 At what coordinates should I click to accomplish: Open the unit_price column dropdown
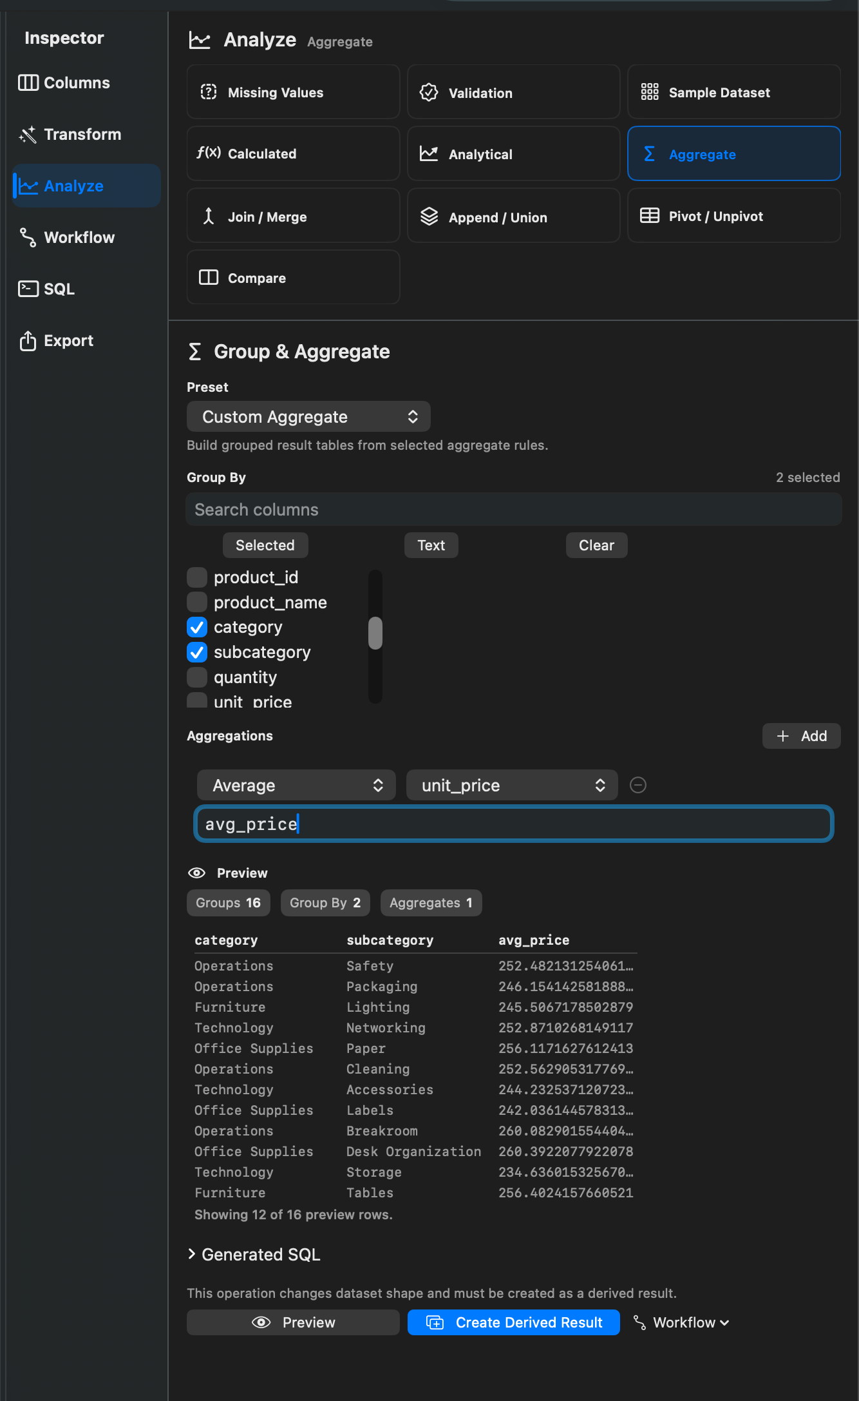(x=512, y=785)
